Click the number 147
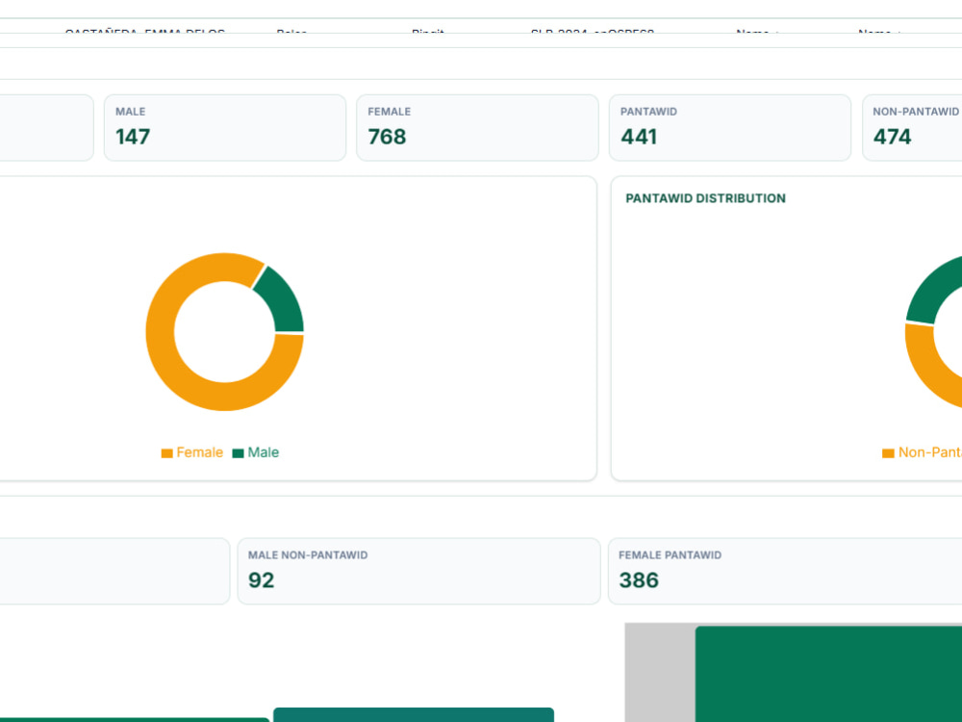962x722 pixels. tap(133, 137)
